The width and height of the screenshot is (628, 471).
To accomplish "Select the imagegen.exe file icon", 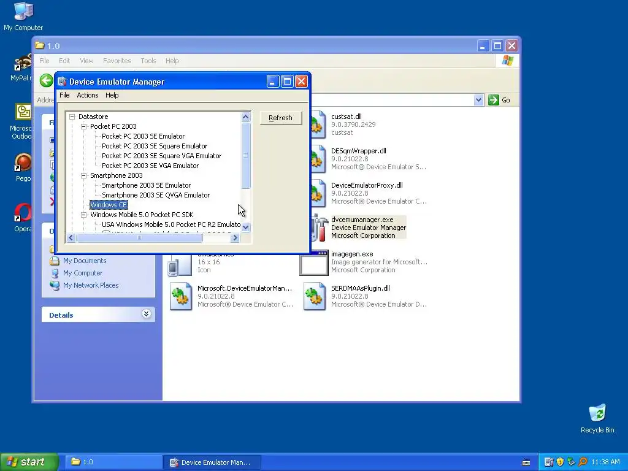I will pos(314,263).
